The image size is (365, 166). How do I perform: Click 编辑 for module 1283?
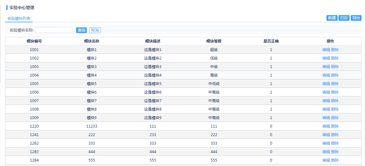[x=326, y=152]
